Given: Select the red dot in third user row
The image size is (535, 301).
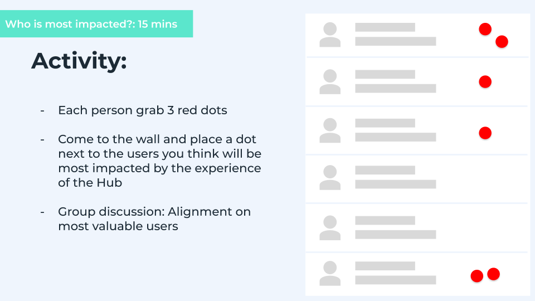Looking at the screenshot, I should pos(485,133).
